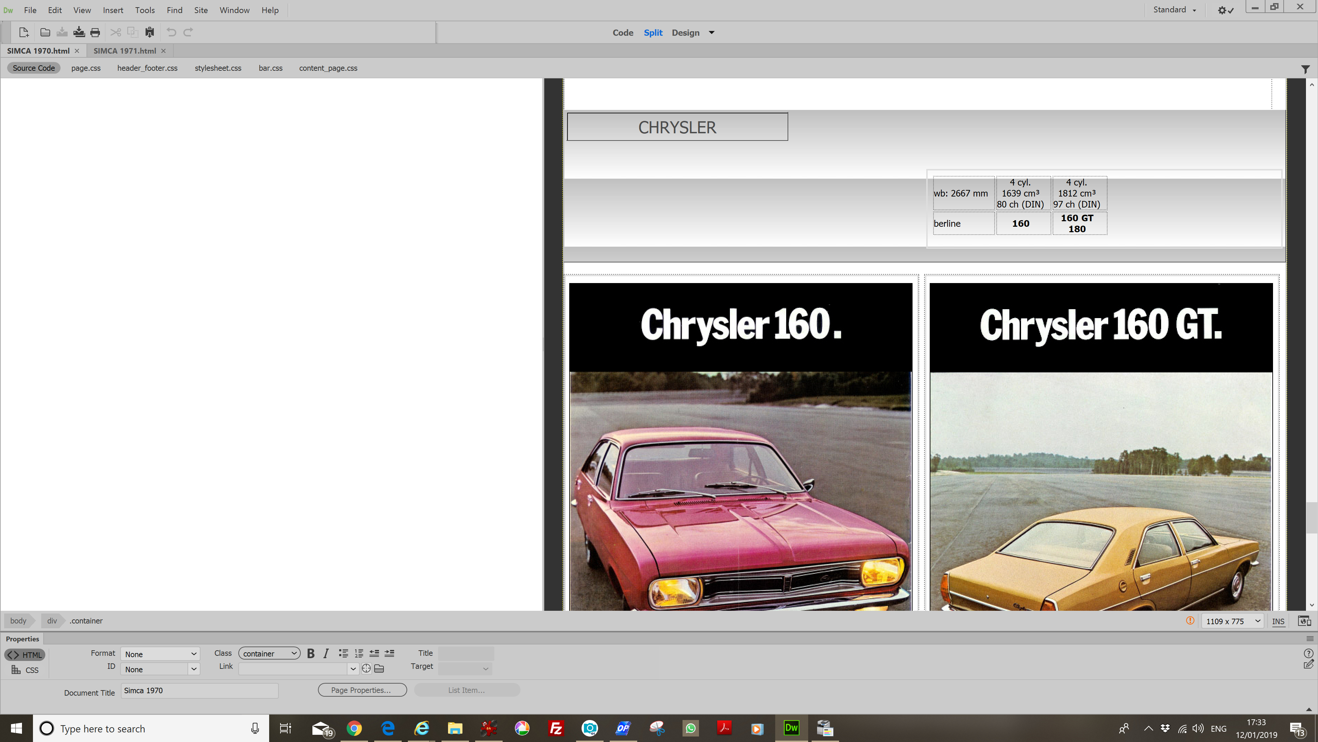
Task: Insert ordered list via numbered icon
Action: (359, 653)
